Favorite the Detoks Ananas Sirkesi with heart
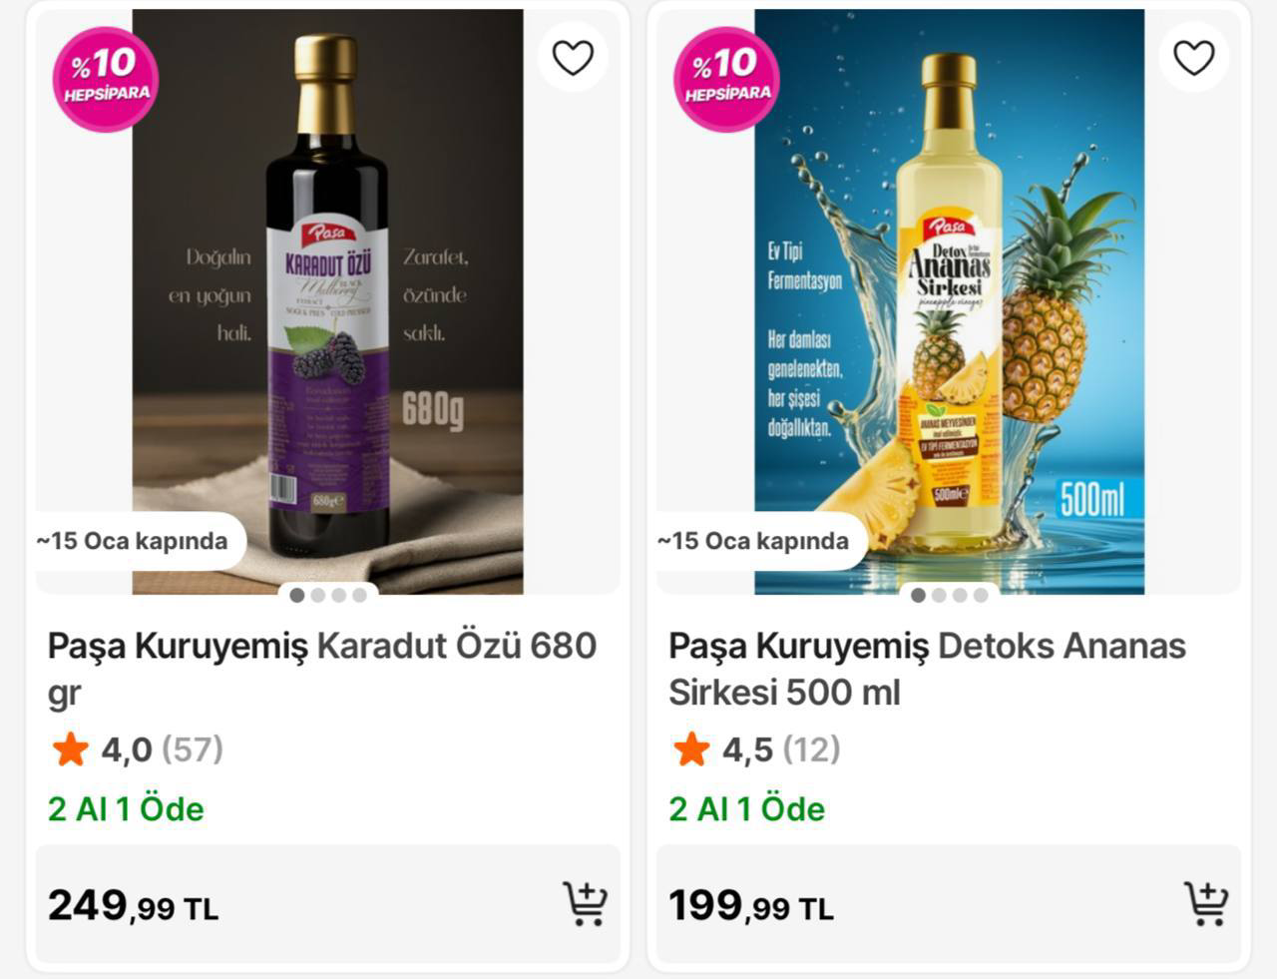Image resolution: width=1277 pixels, height=979 pixels. (1193, 58)
